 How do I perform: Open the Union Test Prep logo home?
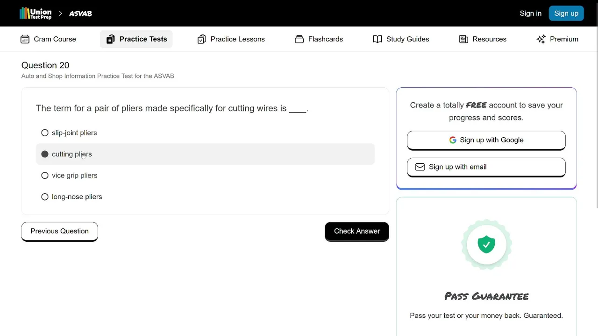coord(36,13)
